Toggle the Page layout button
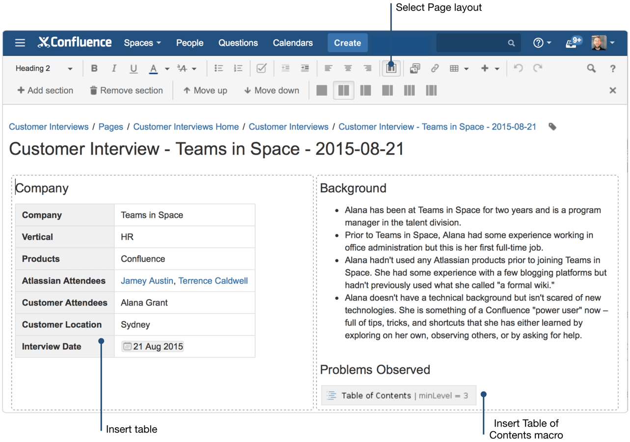Screen dimensions: 630x442 pyautogui.click(x=391, y=68)
